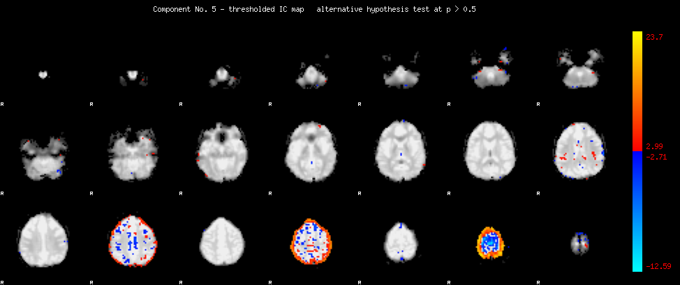This screenshot has width=680, height=285.
Task: Select the small final slice in the bottom row
Action: point(579,243)
